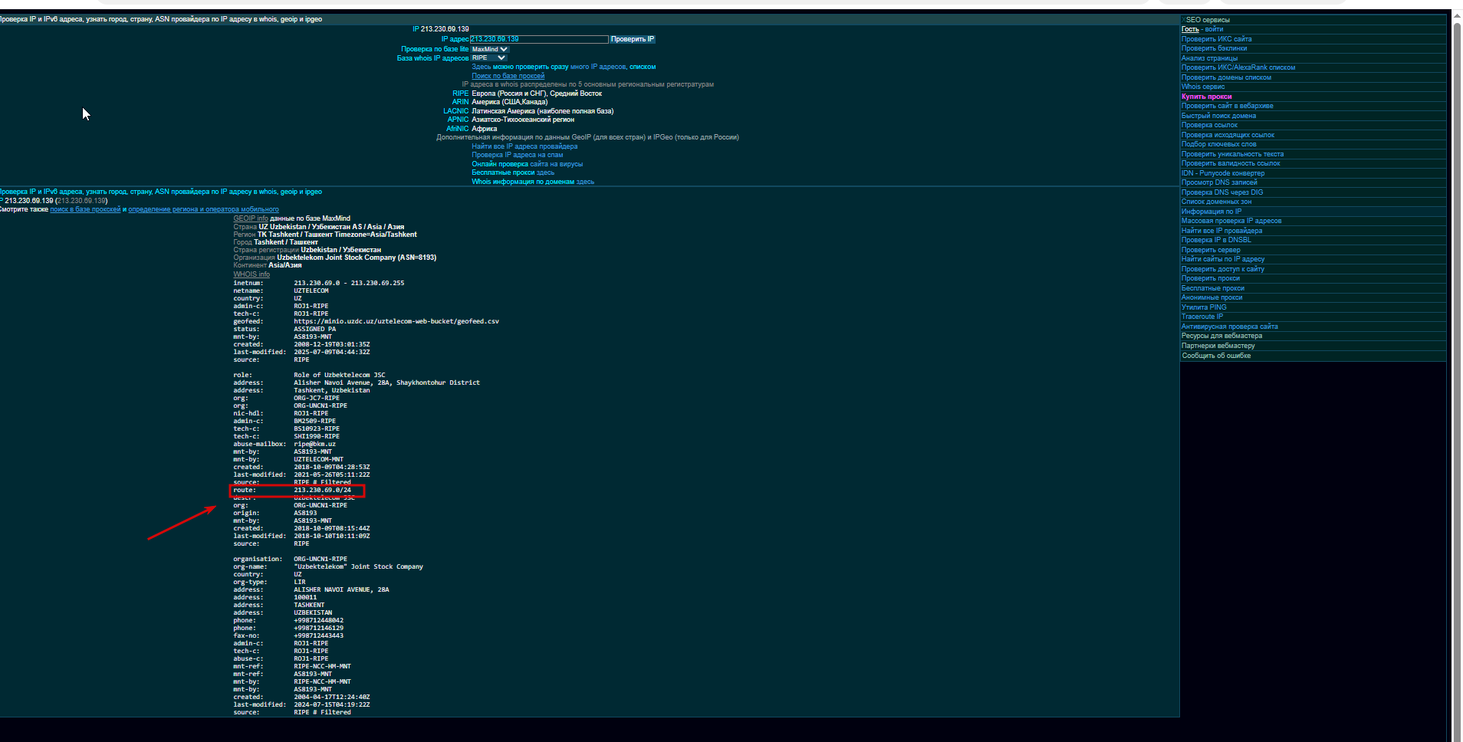Image resolution: width=1463 pixels, height=742 pixels.
Task: Open Проверка ссылок in sidebar
Action: coord(1210,125)
